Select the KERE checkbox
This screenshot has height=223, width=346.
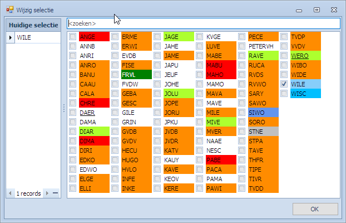coord(157,188)
